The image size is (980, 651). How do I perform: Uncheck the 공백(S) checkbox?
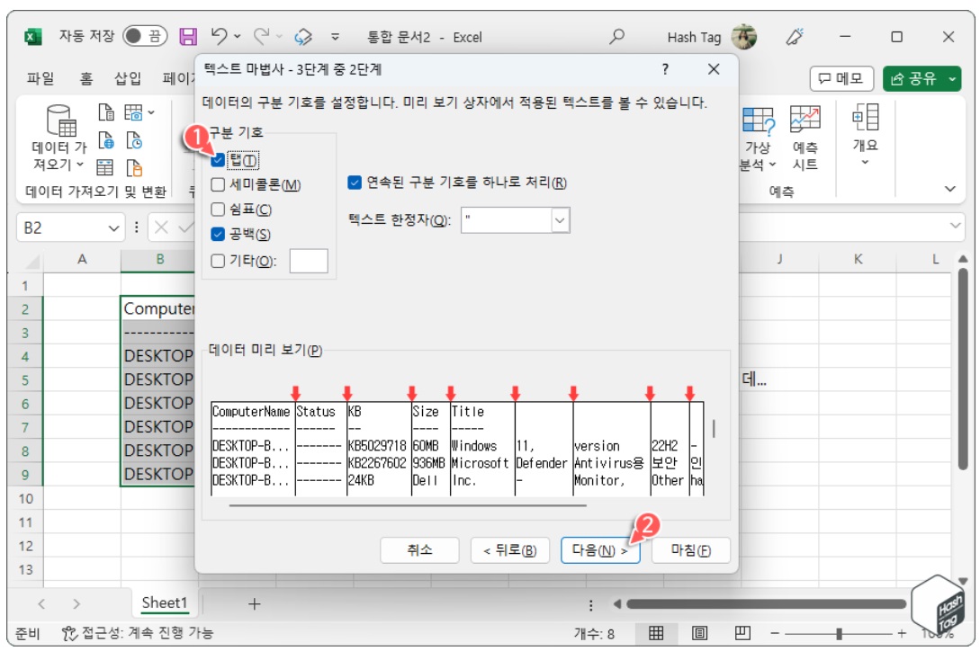pos(218,235)
